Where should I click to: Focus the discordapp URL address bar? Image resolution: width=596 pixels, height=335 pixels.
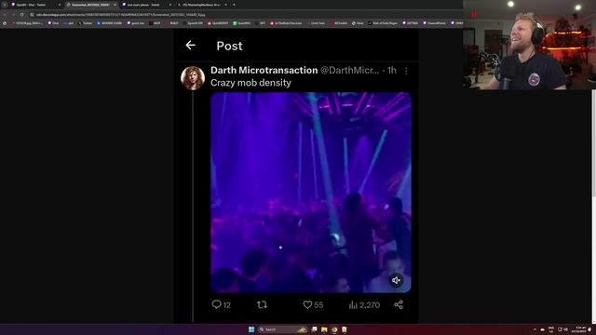(x=243, y=15)
